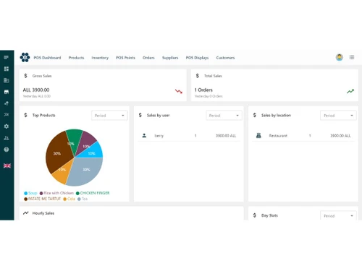Open the Inventory menu item
This screenshot has width=362, height=271.
coord(100,58)
